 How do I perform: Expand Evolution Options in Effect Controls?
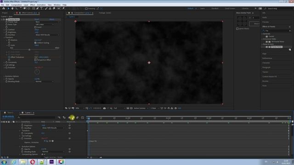[x=4, y=77]
